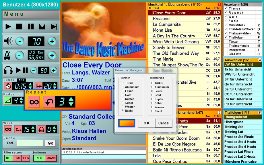
Task: Choose Wasser under Hintergrund
Action: (153, 107)
